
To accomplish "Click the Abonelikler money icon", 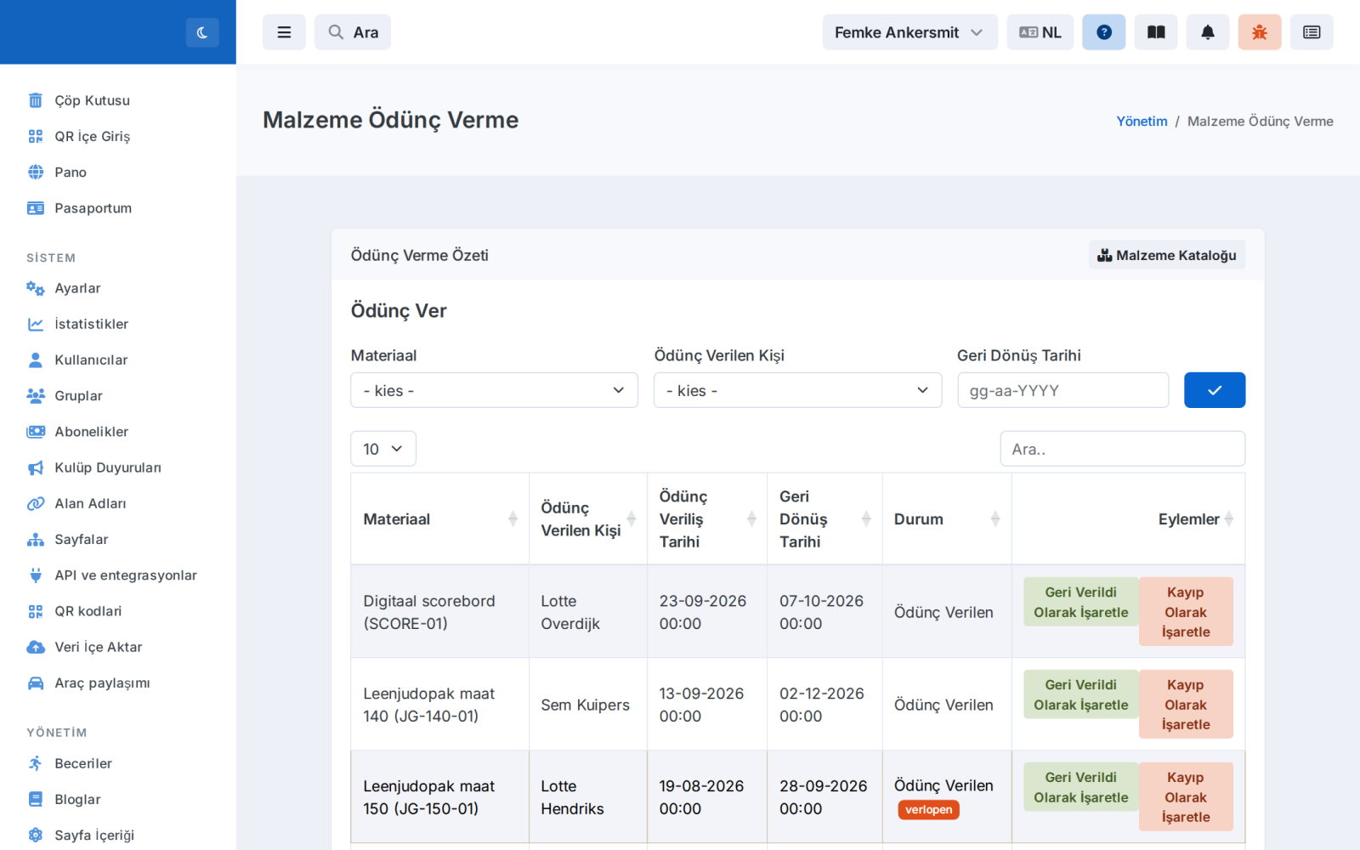I will pyautogui.click(x=36, y=432).
